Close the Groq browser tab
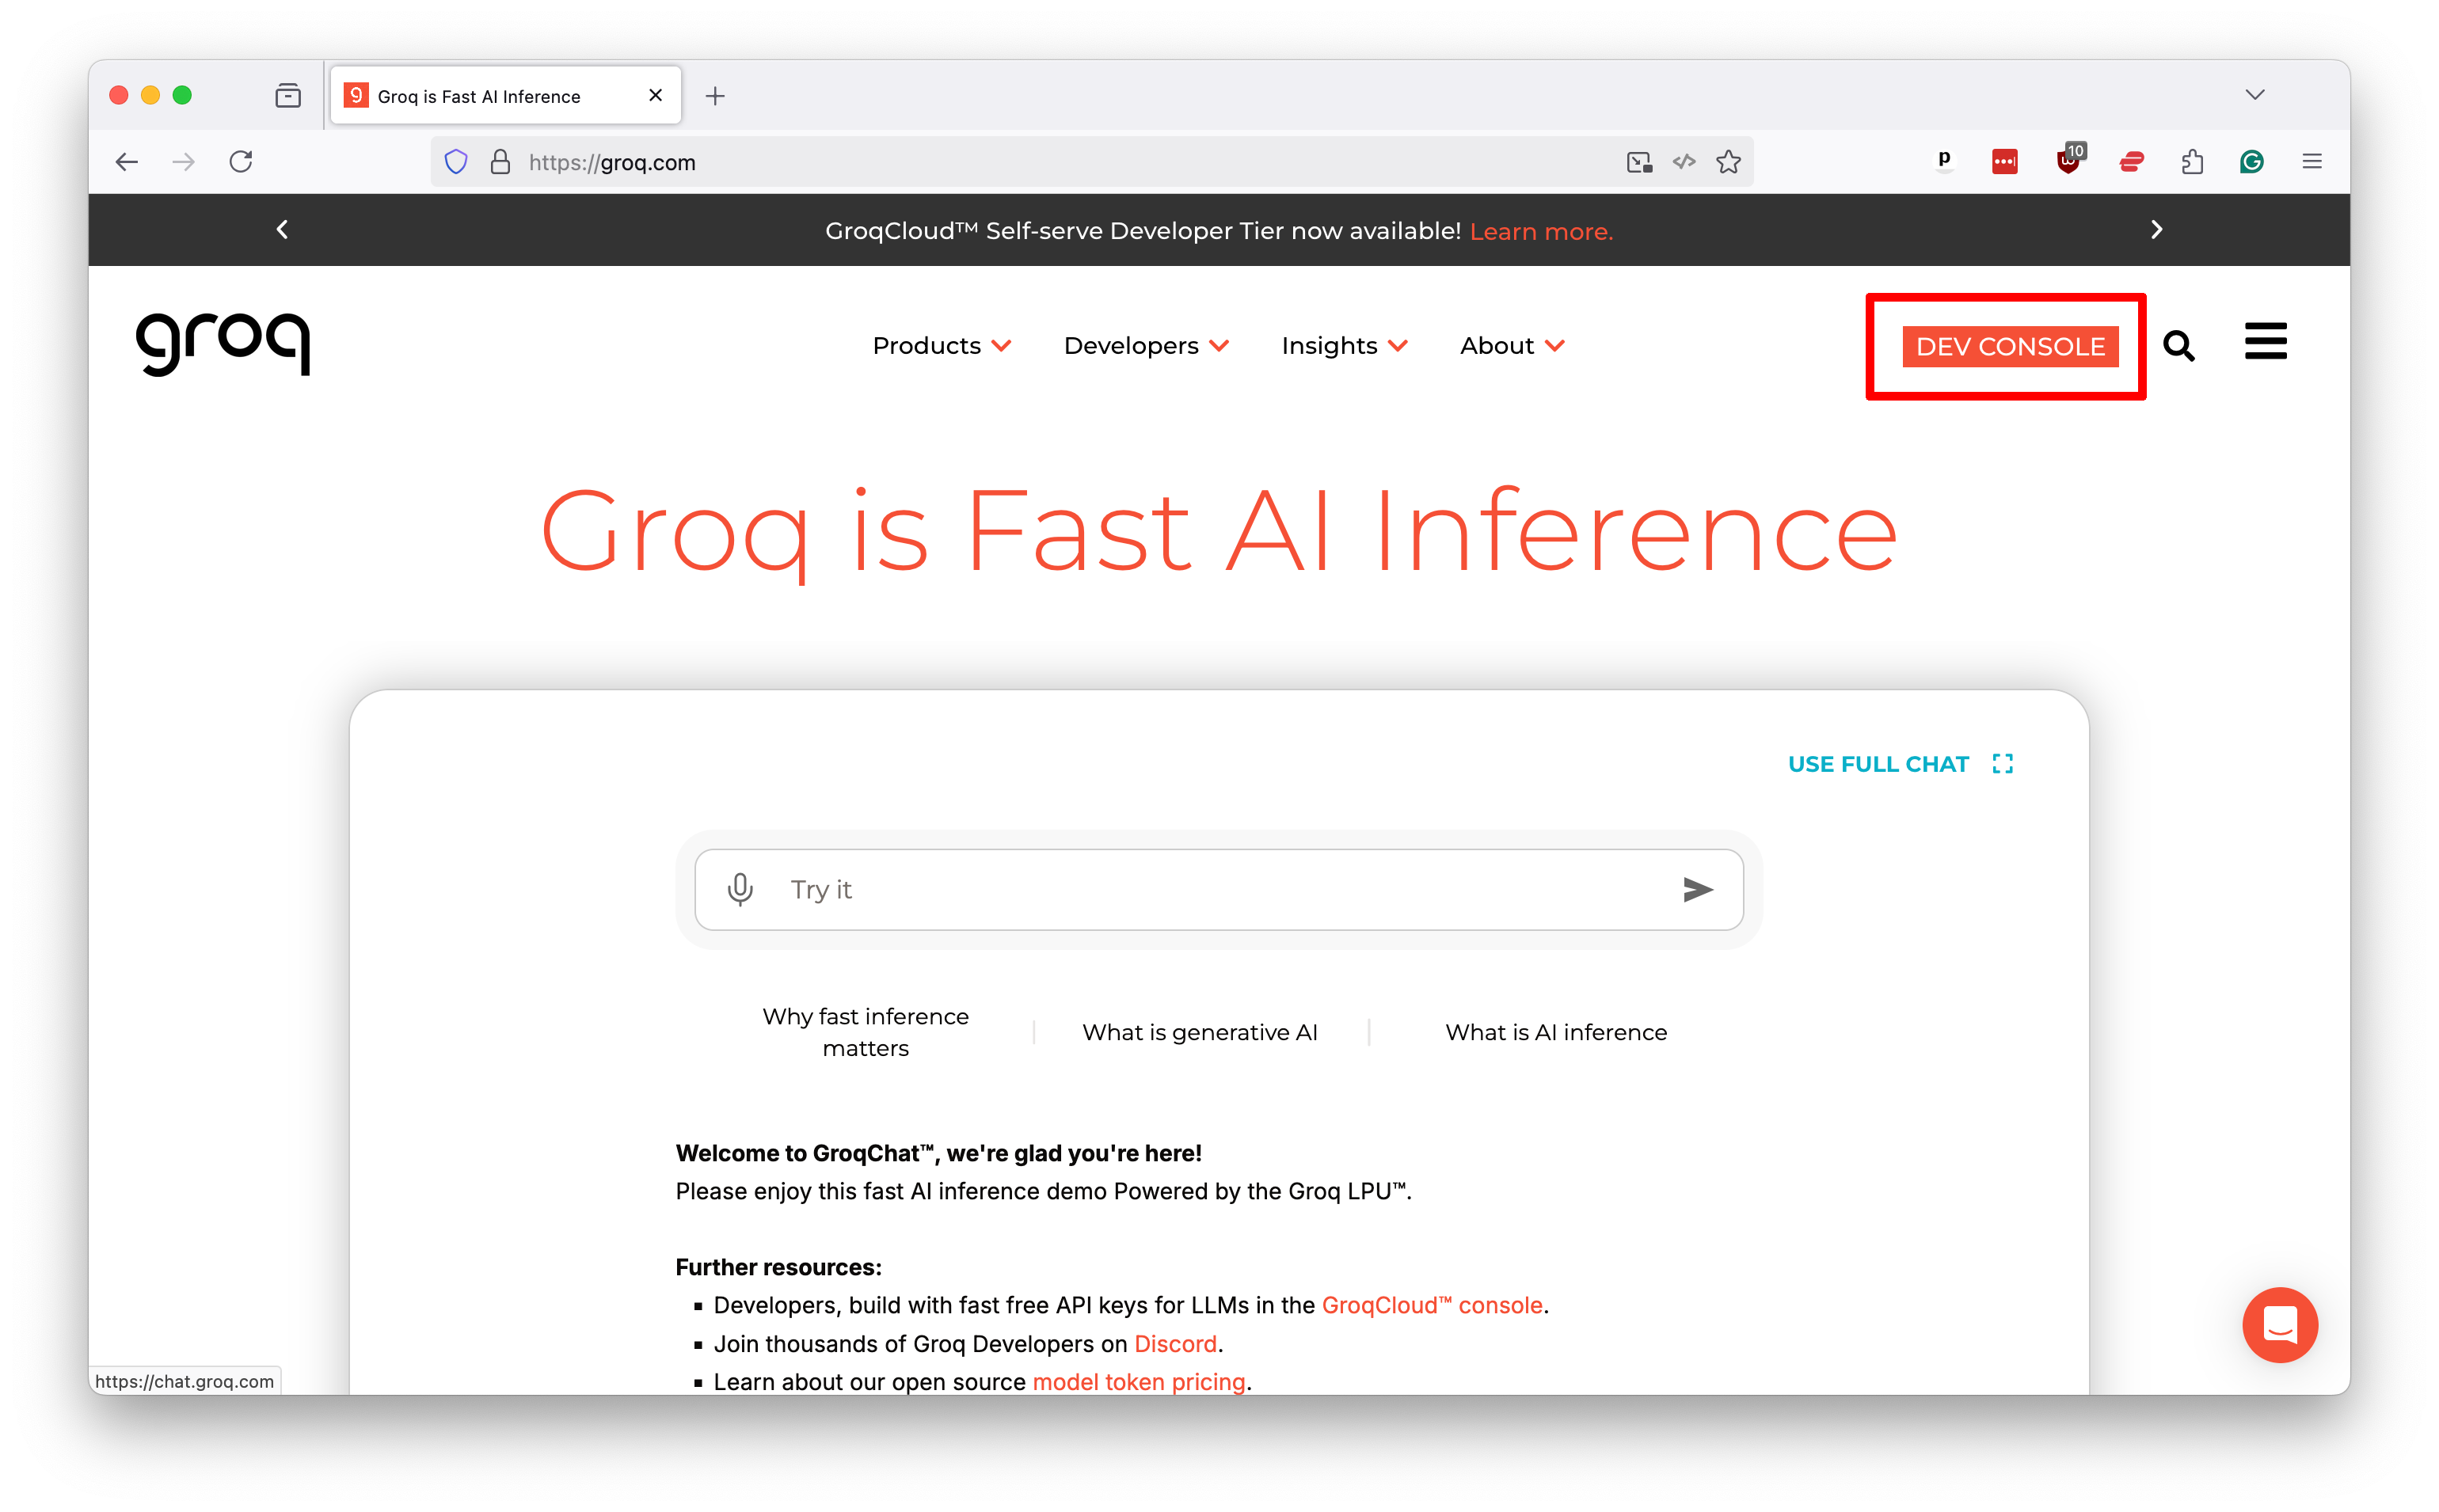The height and width of the screenshot is (1512, 2439). (x=655, y=96)
